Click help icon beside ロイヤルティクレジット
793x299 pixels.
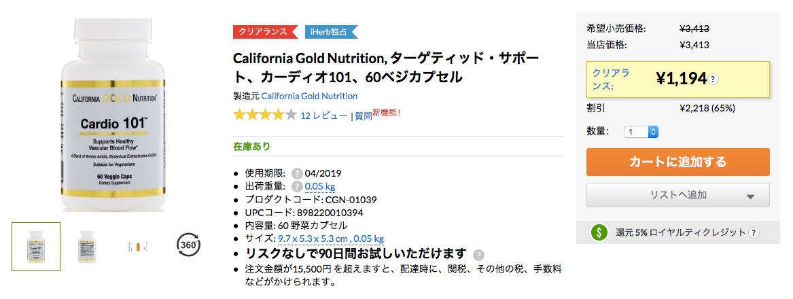click(754, 232)
